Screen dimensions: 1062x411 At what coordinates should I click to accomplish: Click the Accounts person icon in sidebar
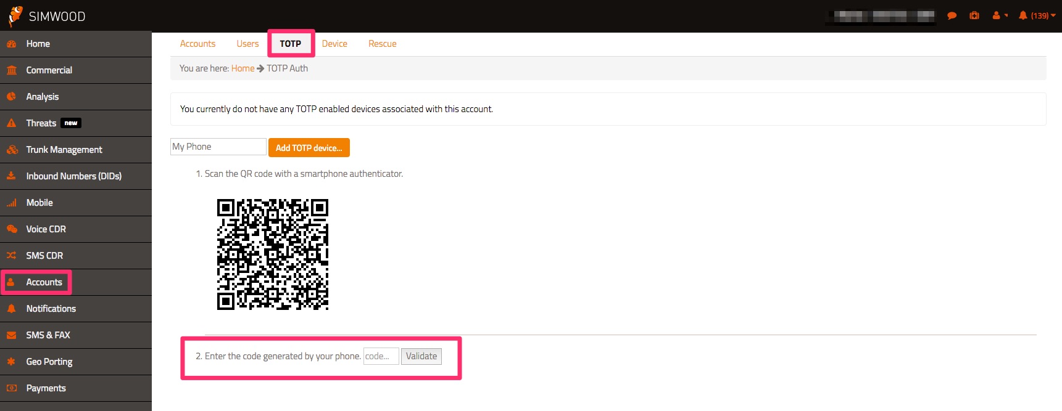pos(10,282)
